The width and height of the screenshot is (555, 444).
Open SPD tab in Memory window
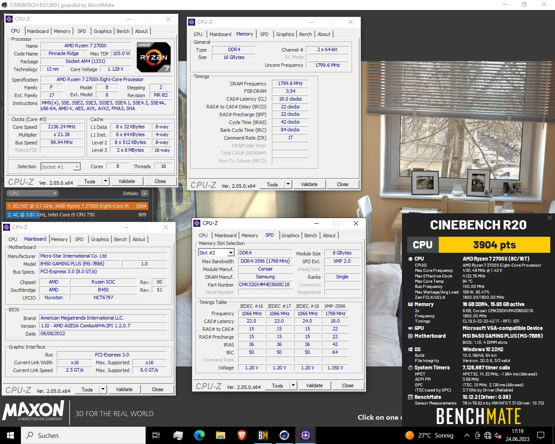pyautogui.click(x=264, y=34)
